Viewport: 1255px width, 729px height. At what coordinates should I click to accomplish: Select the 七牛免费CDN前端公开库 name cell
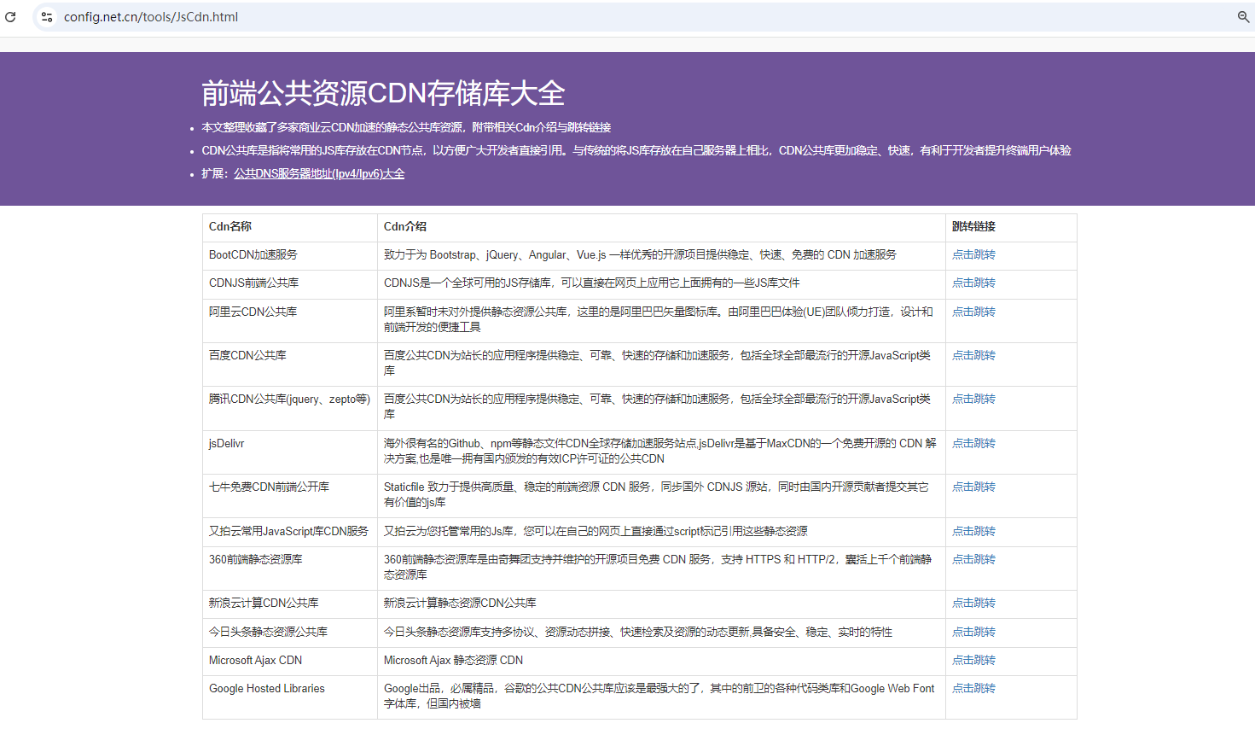(290, 496)
